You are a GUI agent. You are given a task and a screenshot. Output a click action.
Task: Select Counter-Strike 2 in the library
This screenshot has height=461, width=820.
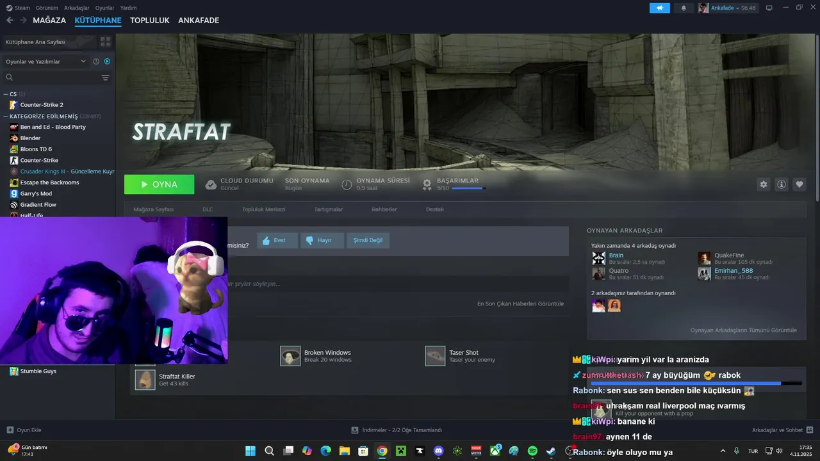[x=42, y=104]
